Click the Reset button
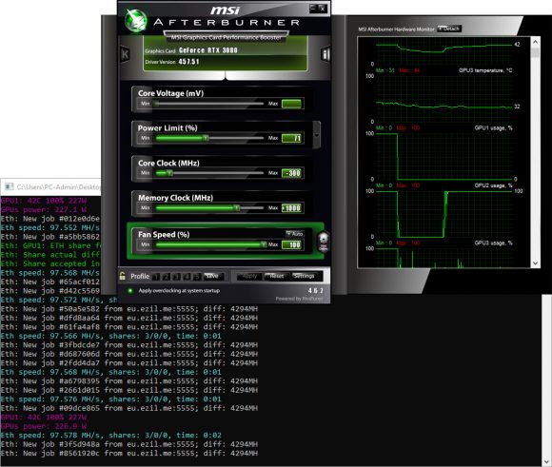 [x=276, y=276]
